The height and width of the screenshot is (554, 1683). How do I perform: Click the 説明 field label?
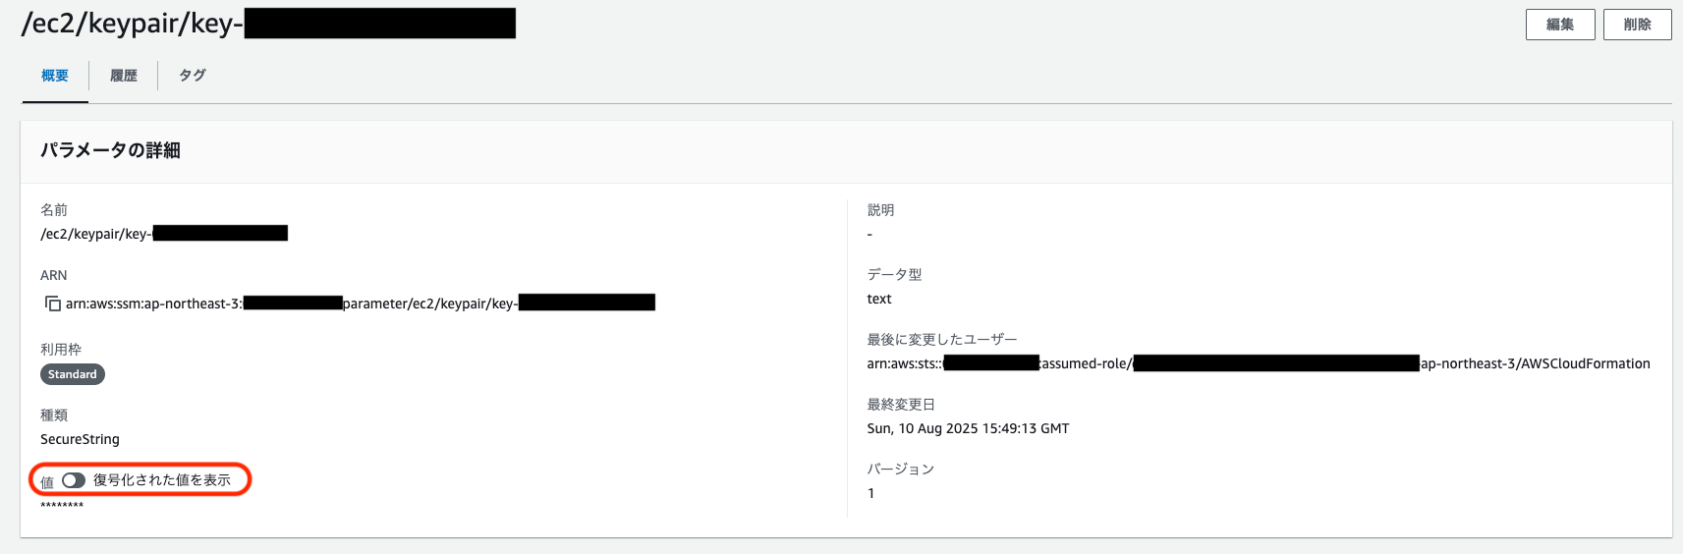click(x=880, y=210)
